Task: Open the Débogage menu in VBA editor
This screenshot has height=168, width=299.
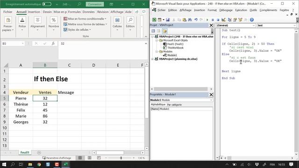Action: (226, 10)
